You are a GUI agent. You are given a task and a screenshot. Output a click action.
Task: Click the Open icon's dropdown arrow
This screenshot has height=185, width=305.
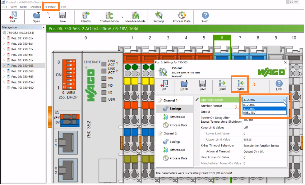pos(49,17)
